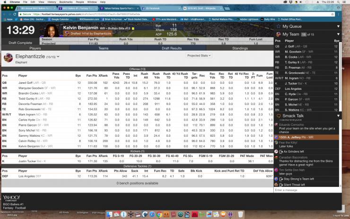Viewport: 350px width, 219px height.
Task: Open Chrome's three-dot menu
Action: [338, 14]
